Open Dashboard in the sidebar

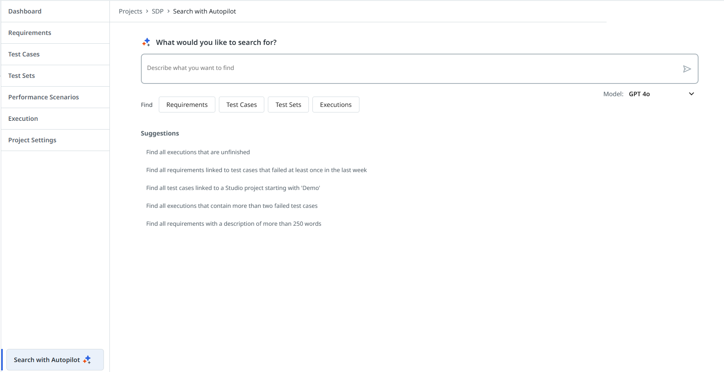tap(25, 12)
